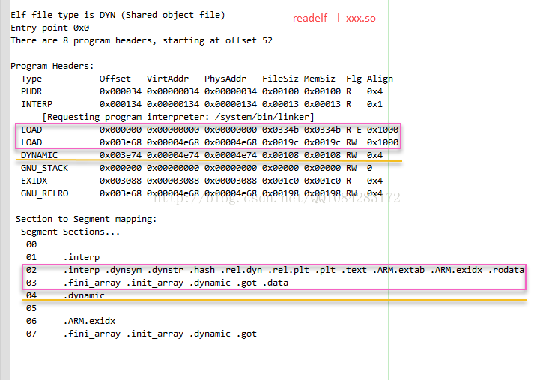Click the 'PHDR' type entry

pyautogui.click(x=31, y=91)
